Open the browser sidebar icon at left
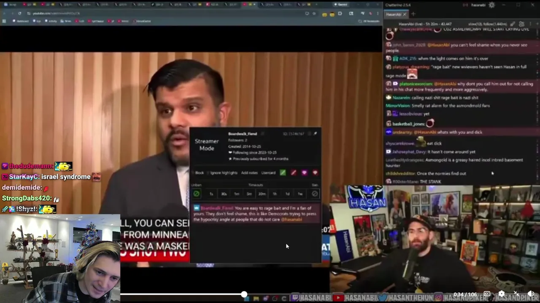The width and height of the screenshot is (540, 303). pos(4,21)
